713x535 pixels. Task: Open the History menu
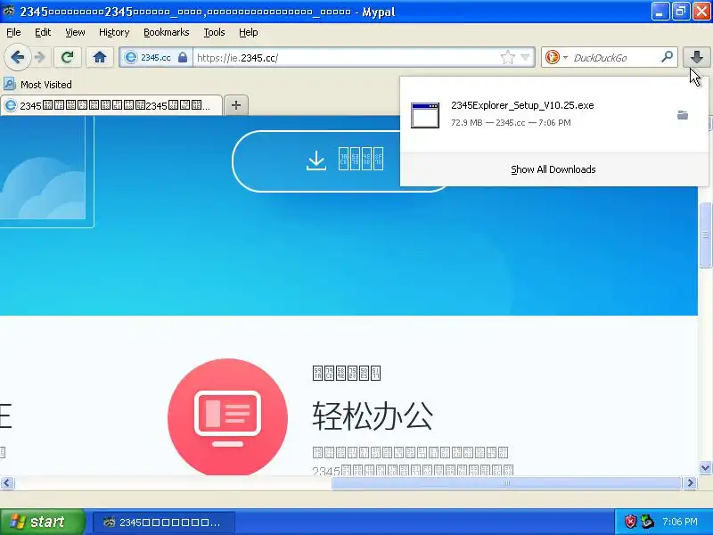tap(114, 32)
